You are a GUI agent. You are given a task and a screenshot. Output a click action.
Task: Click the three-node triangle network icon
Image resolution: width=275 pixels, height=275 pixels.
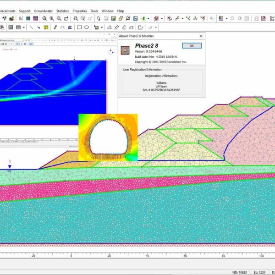pos(195,18)
